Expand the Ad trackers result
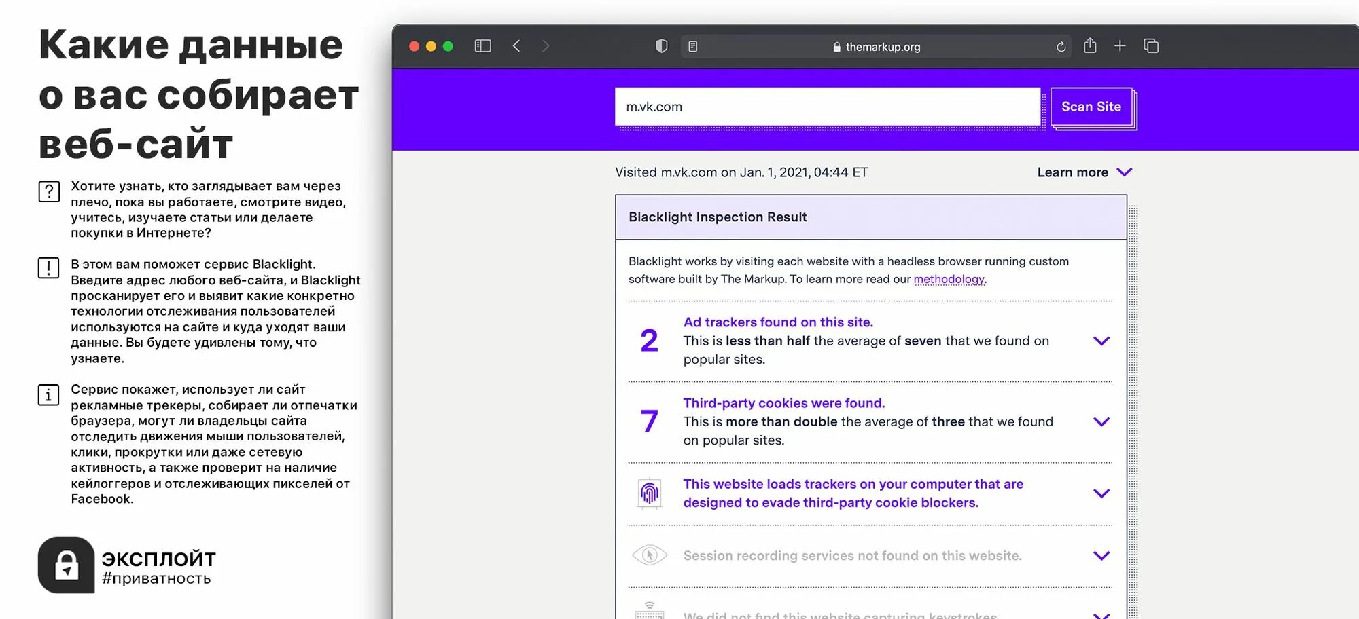The image size is (1359, 619). [x=1101, y=341]
